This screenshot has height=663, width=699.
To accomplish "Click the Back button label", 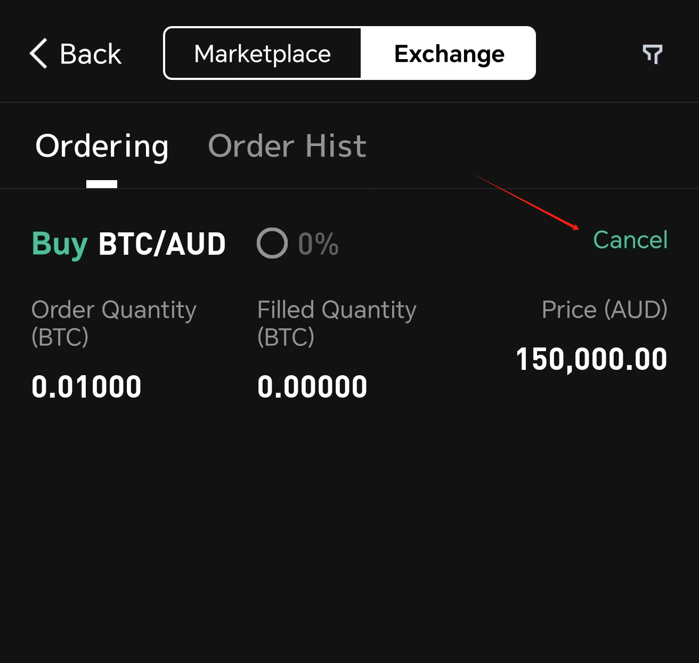I will click(91, 53).
